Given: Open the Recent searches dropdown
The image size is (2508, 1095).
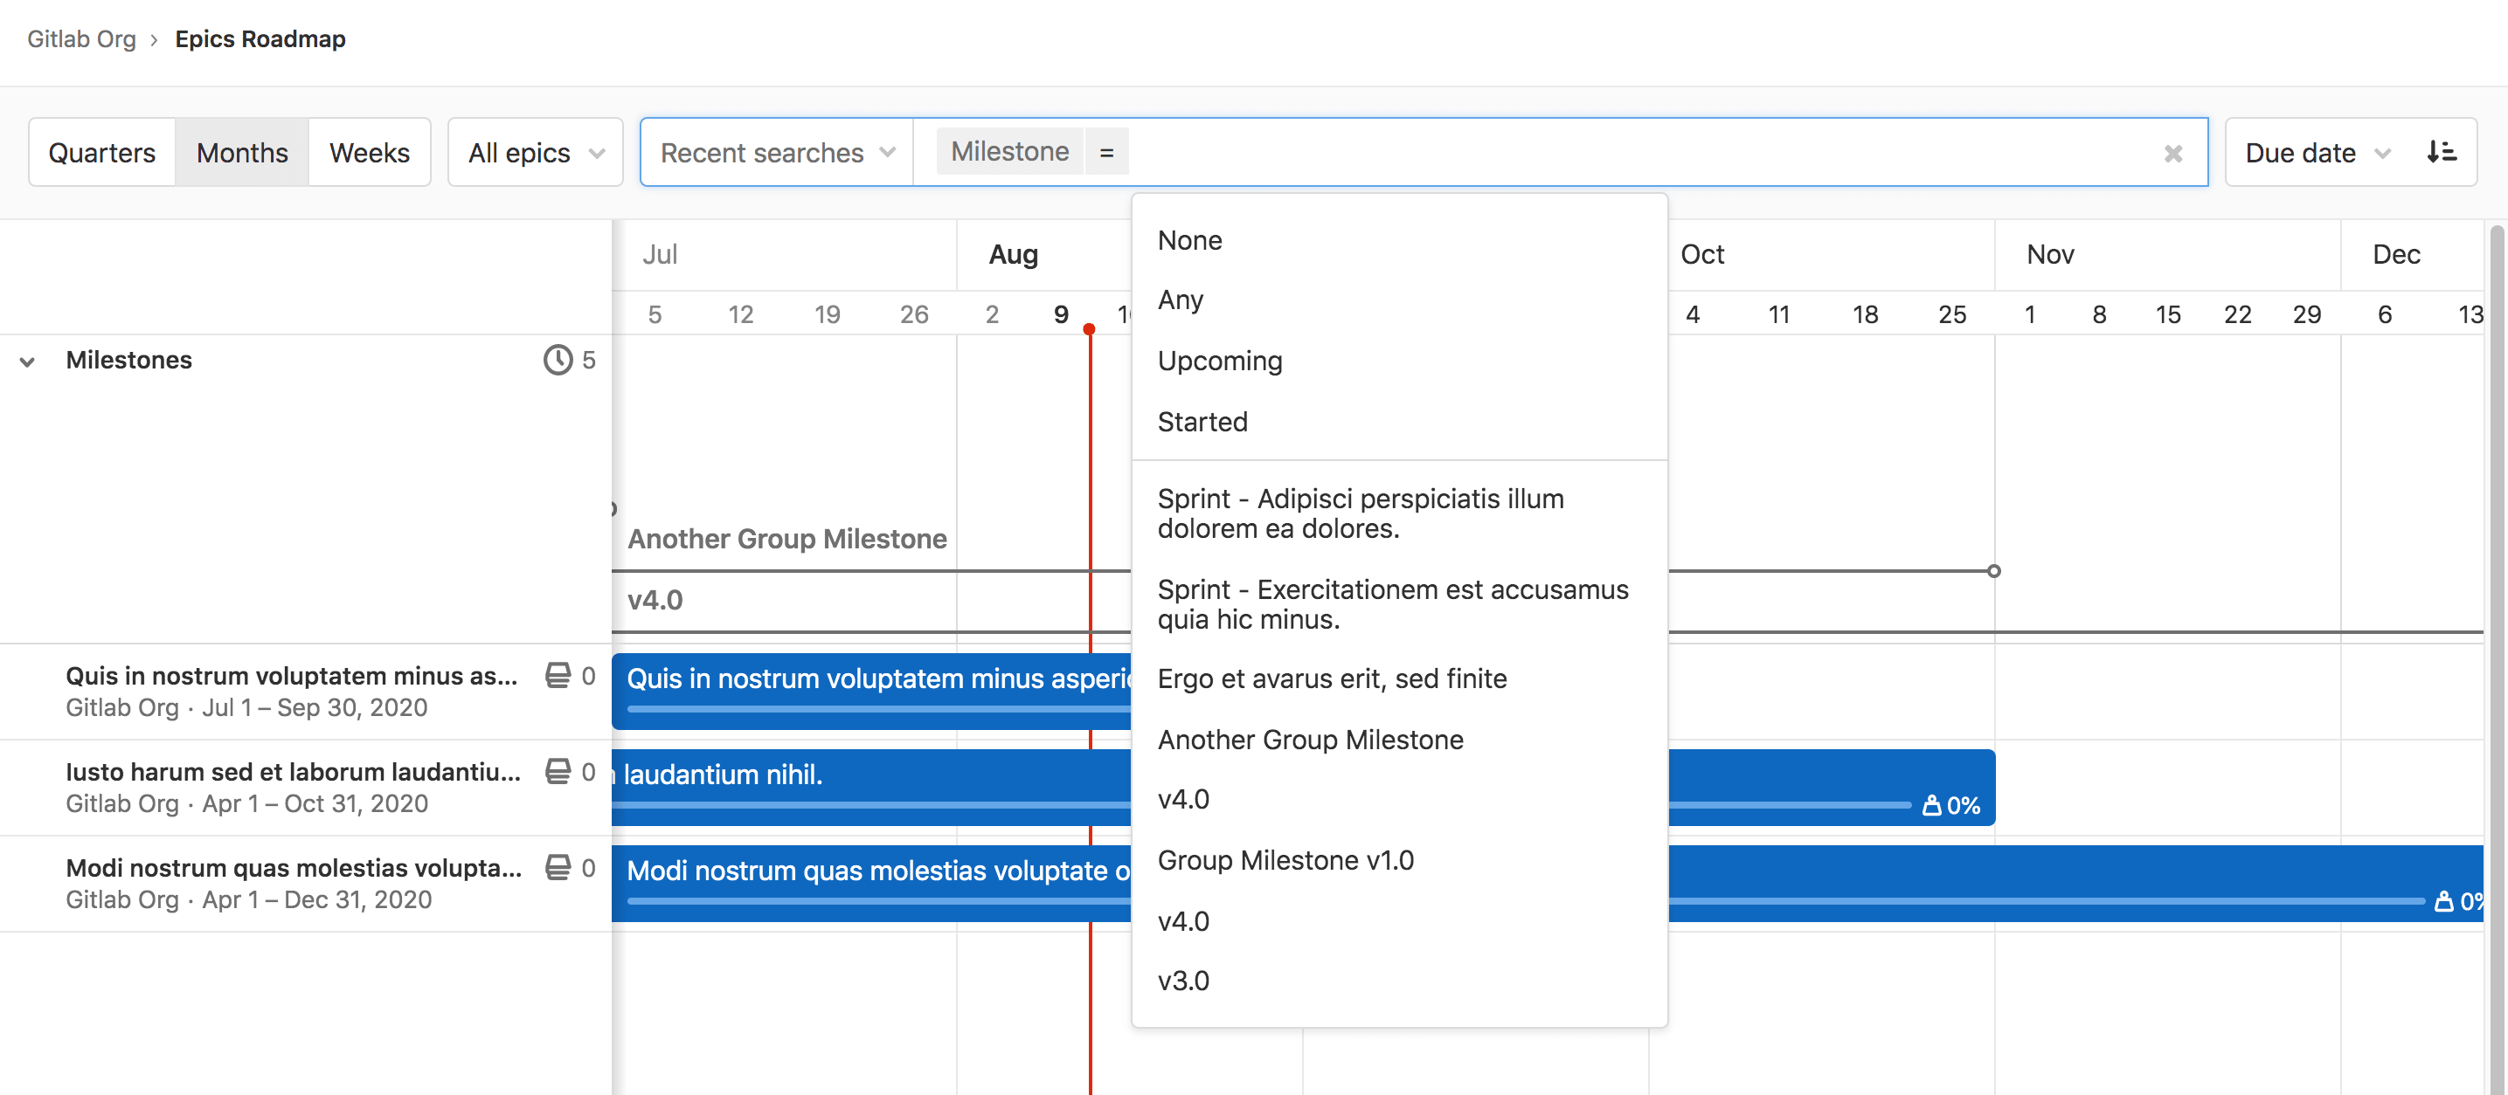Looking at the screenshot, I should 775,152.
